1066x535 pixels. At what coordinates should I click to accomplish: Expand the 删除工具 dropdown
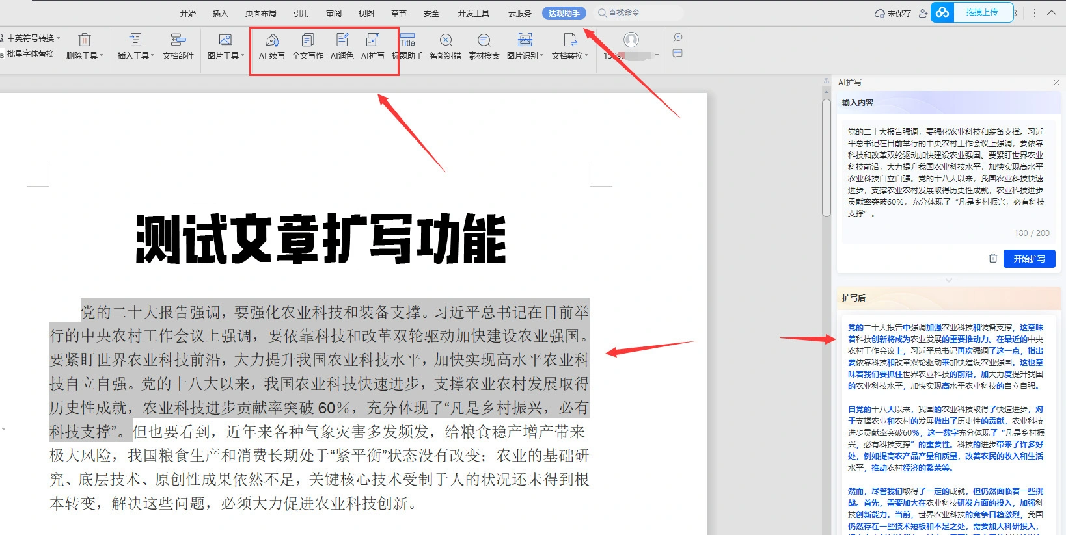(x=85, y=46)
